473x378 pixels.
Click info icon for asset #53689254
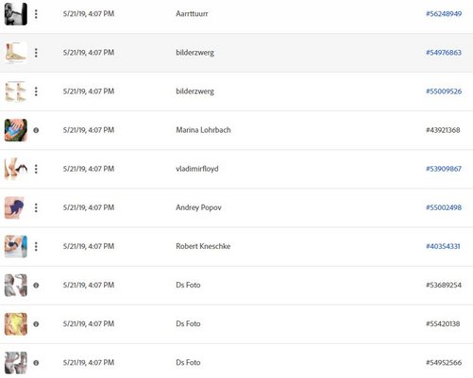coord(36,286)
